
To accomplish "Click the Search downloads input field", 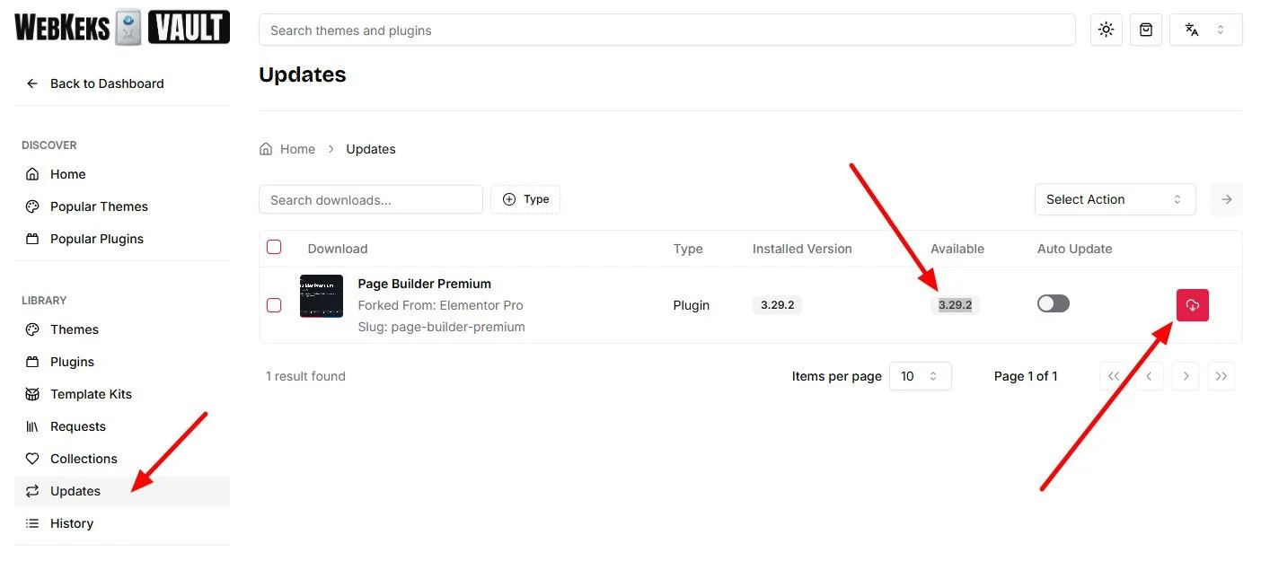I will tap(370, 199).
